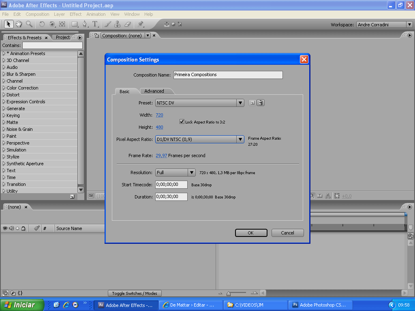Image resolution: width=415 pixels, height=311 pixels.
Task: Click the delete preset trash icon
Action: (261, 102)
